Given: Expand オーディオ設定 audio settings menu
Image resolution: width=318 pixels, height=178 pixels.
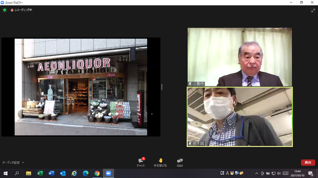Looking at the screenshot, I should 13,163.
